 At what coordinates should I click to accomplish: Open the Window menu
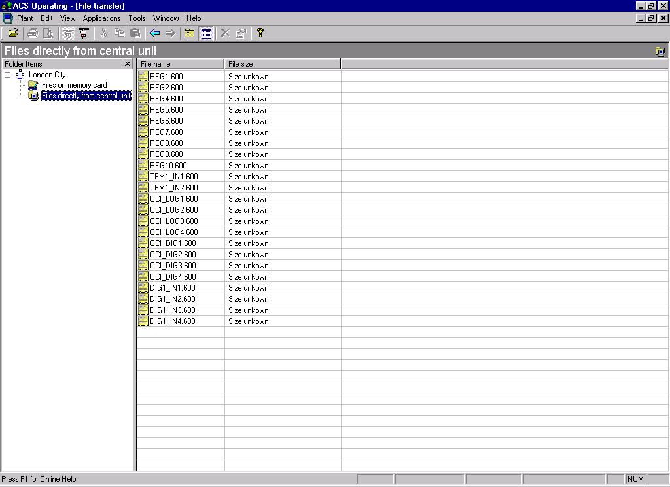[166, 18]
